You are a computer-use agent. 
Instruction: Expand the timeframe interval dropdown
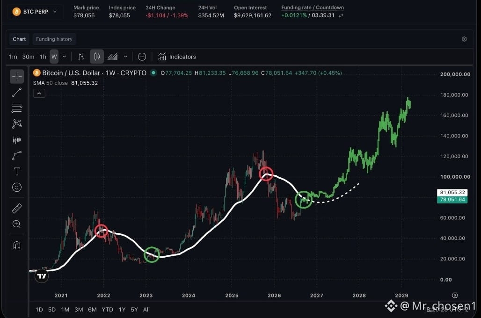[65, 57]
